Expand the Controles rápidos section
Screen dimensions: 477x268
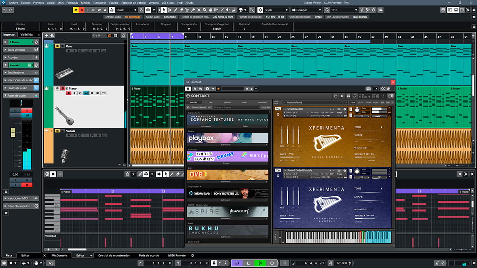click(x=21, y=206)
